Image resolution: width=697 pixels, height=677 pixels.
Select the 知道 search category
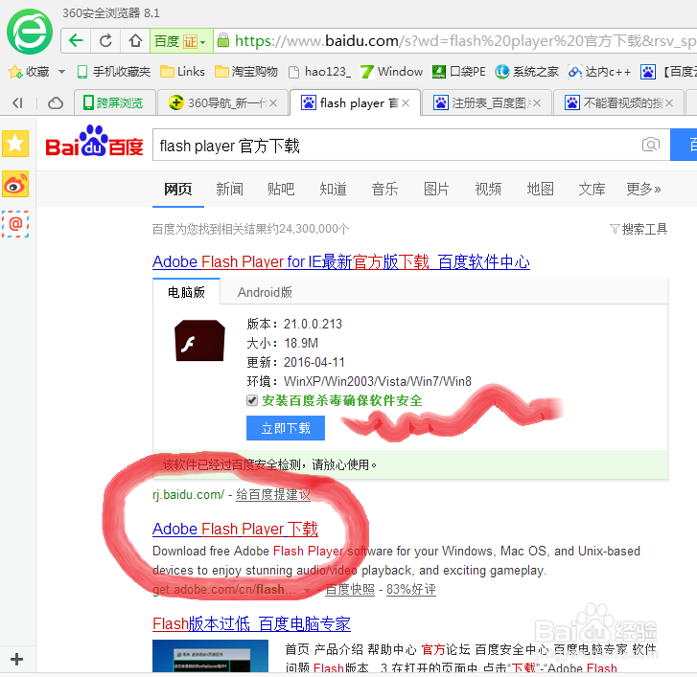click(x=333, y=189)
